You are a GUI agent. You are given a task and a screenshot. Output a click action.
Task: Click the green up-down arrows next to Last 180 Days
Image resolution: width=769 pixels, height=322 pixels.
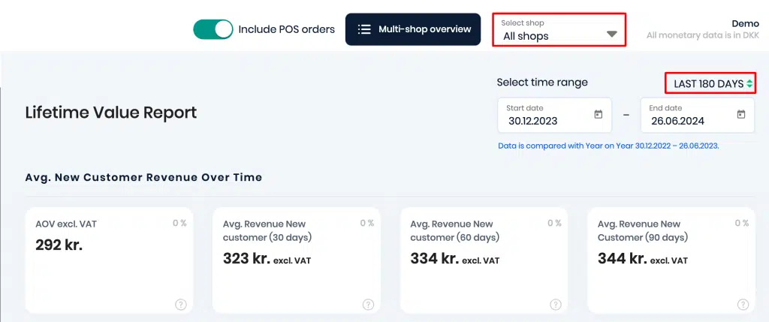click(749, 84)
